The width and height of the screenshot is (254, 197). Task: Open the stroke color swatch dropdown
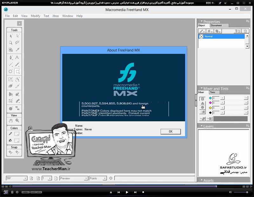click(17, 134)
